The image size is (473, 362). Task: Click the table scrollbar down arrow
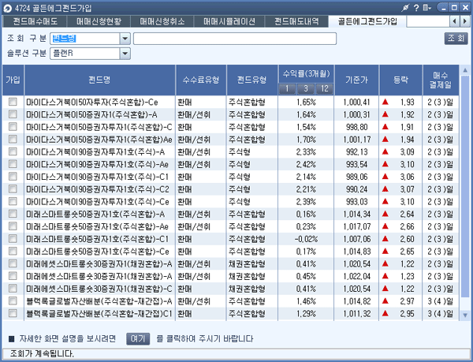coord(465,315)
